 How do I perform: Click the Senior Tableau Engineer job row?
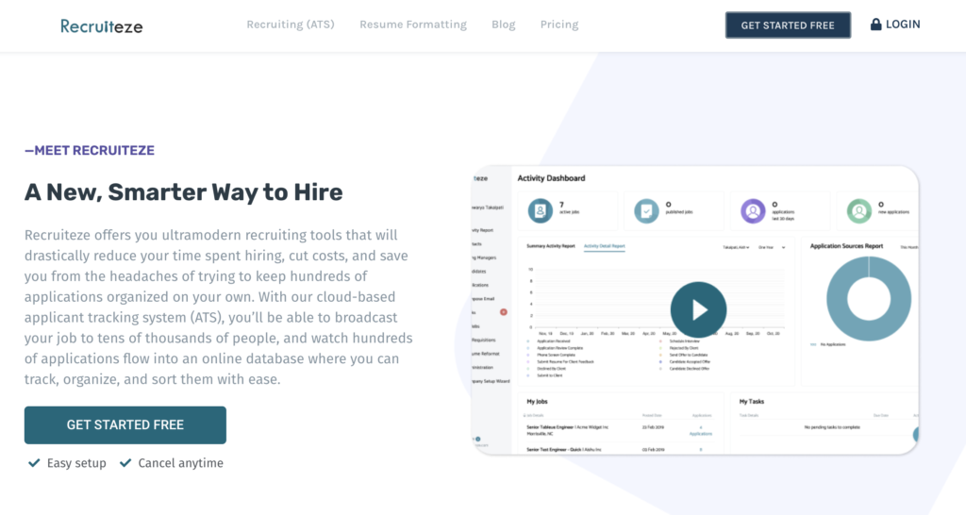pyautogui.click(x=619, y=430)
